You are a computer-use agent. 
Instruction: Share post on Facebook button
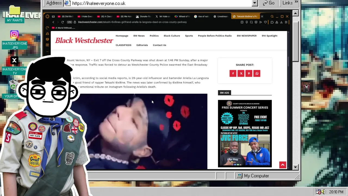233,73
